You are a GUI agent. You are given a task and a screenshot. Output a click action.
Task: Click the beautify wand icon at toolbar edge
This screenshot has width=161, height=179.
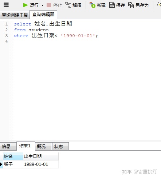(159, 5)
